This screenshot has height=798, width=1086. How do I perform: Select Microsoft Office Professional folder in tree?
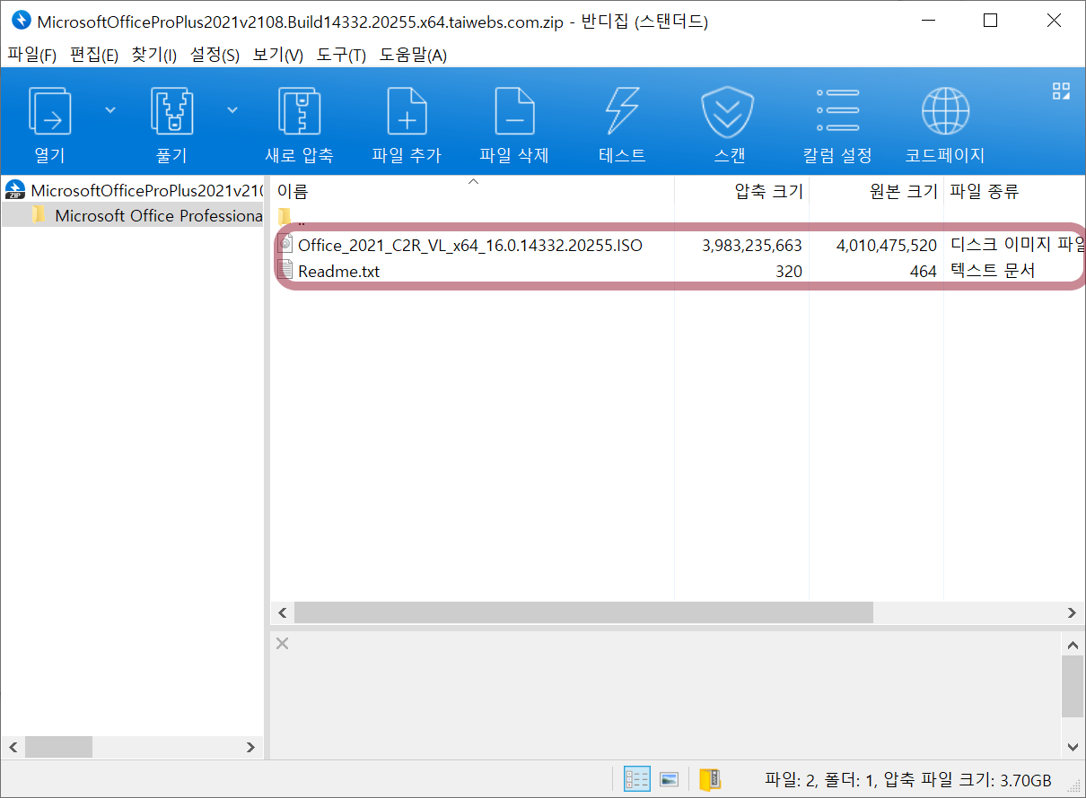[x=133, y=215]
